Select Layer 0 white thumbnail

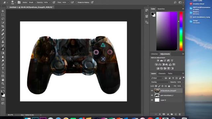157,100
